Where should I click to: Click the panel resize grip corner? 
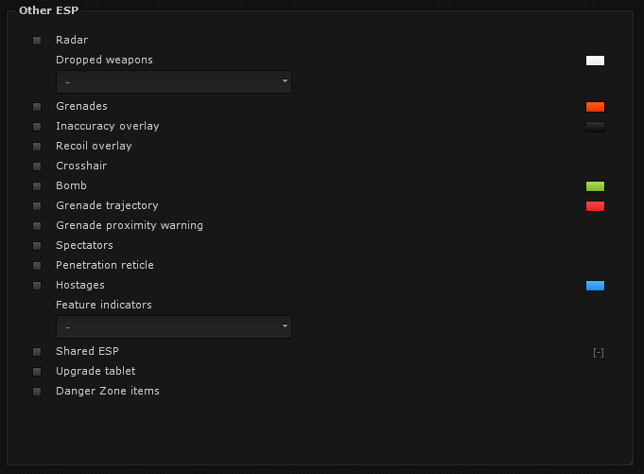(x=630, y=461)
